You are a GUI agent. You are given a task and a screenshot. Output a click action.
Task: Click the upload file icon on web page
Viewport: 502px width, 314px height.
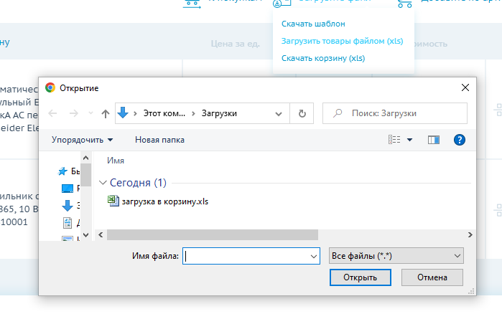[282, 3]
